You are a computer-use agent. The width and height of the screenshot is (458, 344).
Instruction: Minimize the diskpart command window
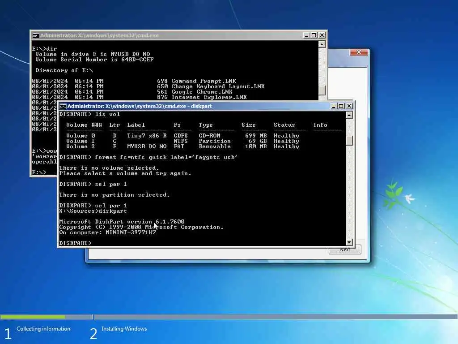pos(334,106)
